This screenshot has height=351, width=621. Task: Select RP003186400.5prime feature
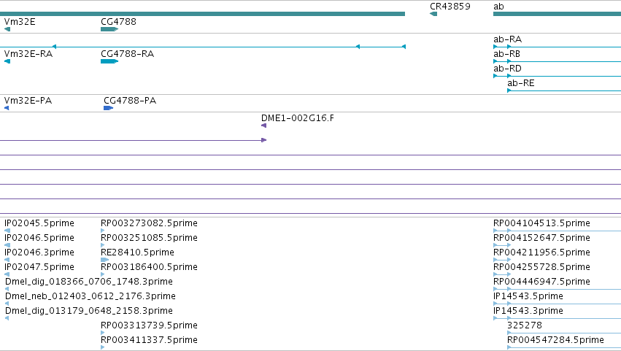pos(149,267)
